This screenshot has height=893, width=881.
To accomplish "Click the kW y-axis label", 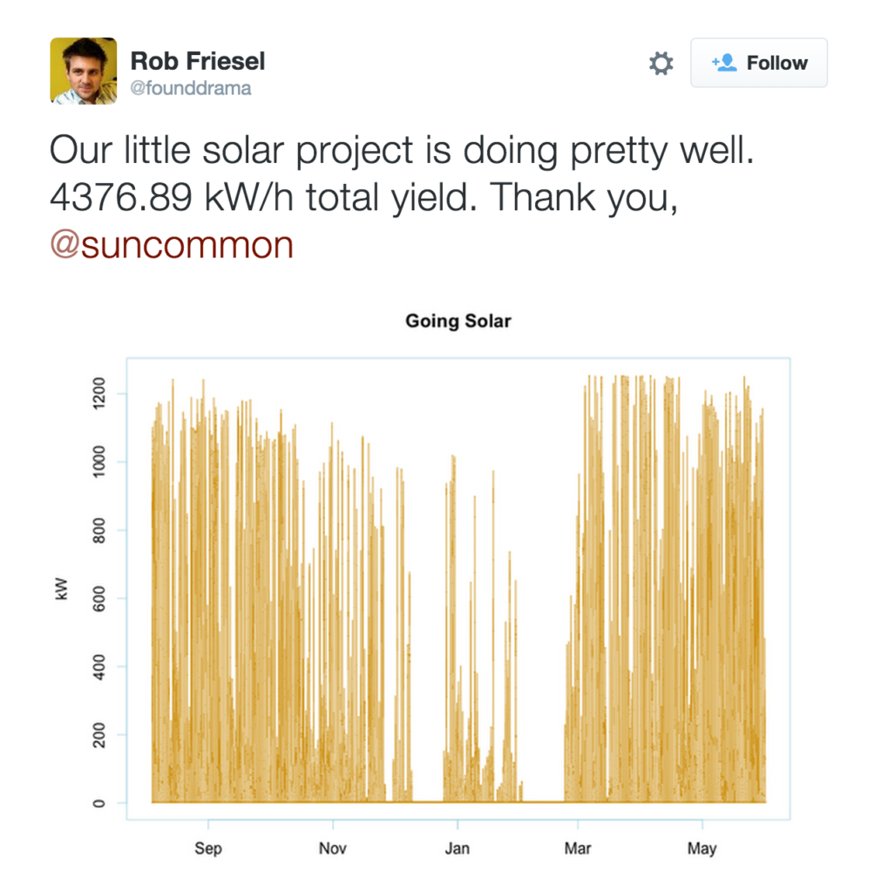I will coord(62,589).
